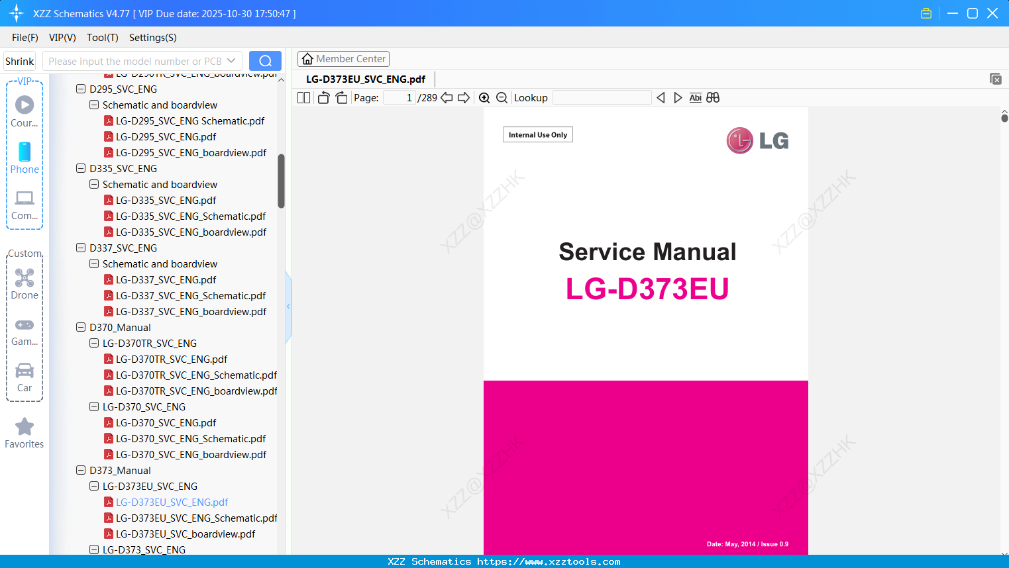The width and height of the screenshot is (1009, 568).
Task: Open the VIP(V) menu
Action: pyautogui.click(x=62, y=38)
